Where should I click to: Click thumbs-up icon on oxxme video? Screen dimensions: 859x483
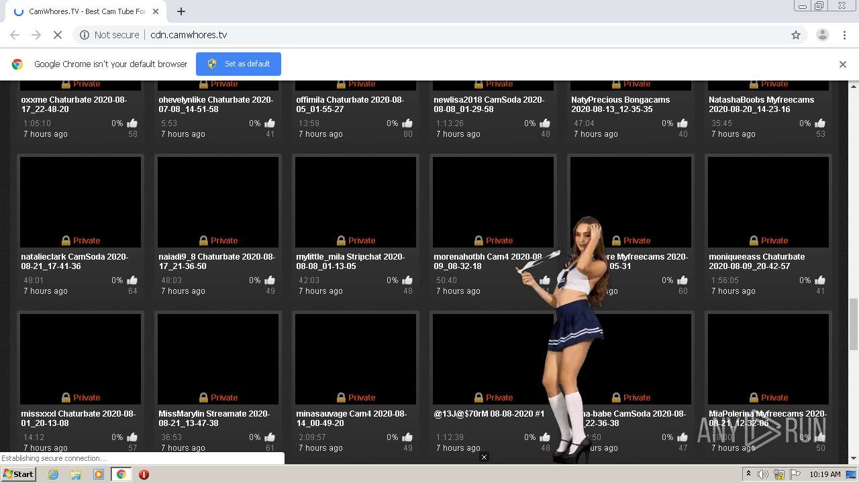[x=132, y=123]
